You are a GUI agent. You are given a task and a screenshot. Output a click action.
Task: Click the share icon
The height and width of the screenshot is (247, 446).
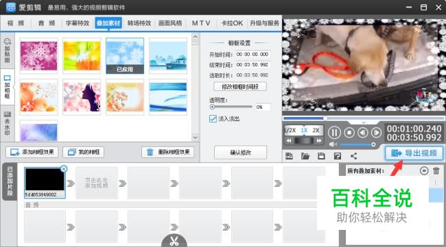point(353,156)
